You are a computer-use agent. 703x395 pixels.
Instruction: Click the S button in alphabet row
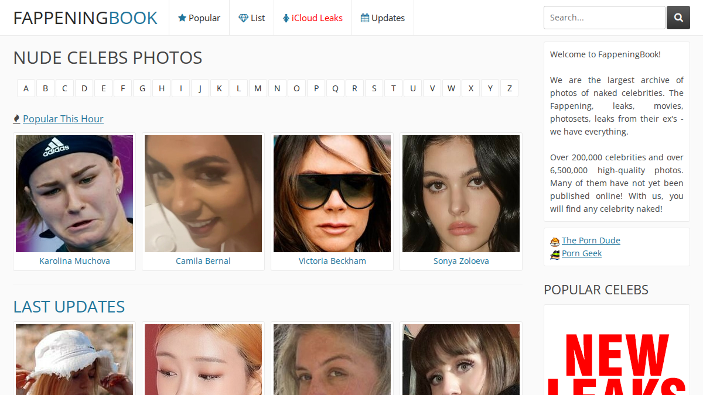point(374,88)
